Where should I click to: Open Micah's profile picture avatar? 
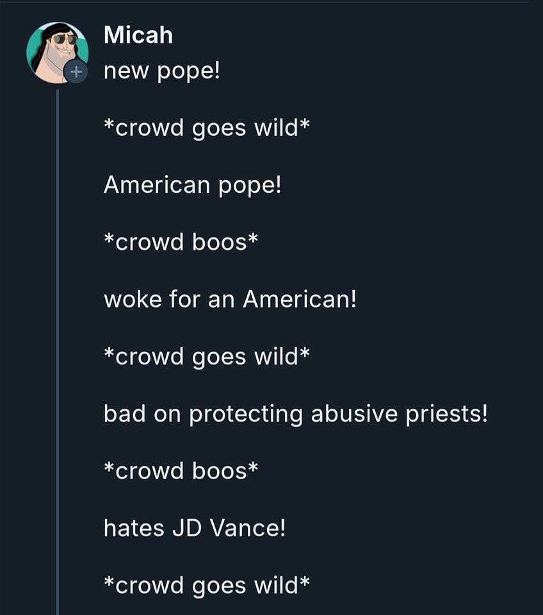click(54, 51)
